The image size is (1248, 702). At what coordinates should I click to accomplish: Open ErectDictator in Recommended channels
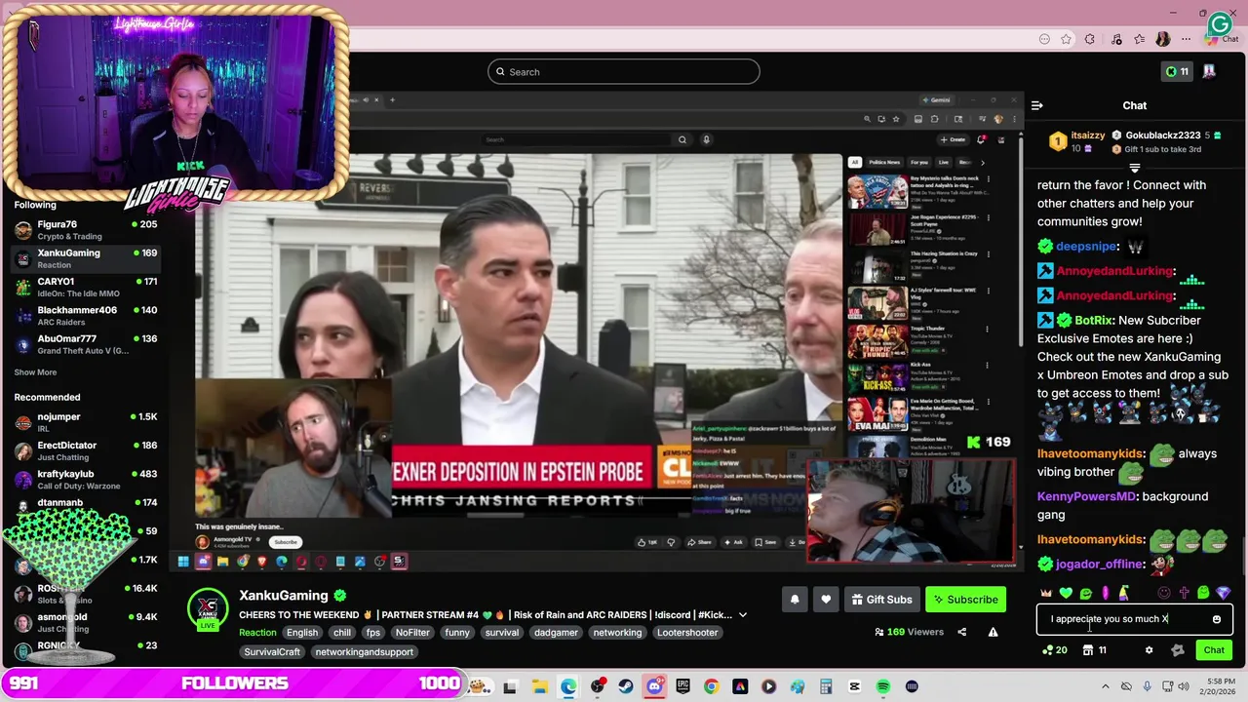[86, 450]
